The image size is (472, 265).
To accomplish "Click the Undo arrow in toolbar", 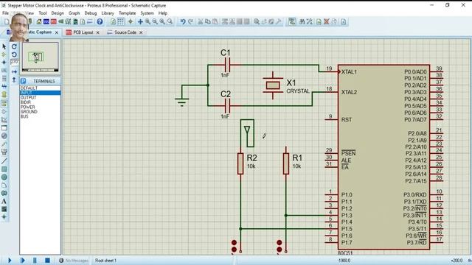I will (x=183, y=21).
